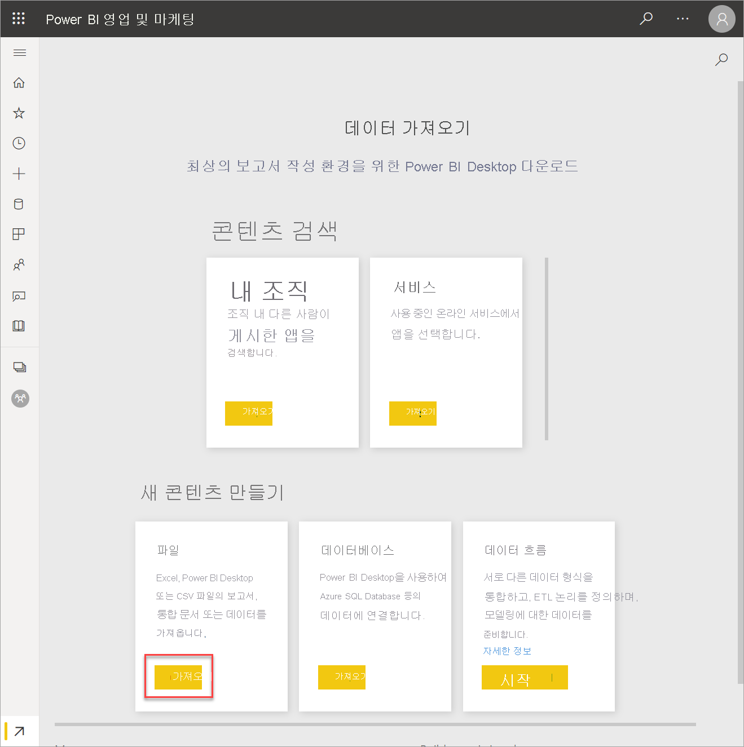Open Datasets cylinder icon in sidebar
Viewport: 744px width, 747px height.
[x=19, y=204]
